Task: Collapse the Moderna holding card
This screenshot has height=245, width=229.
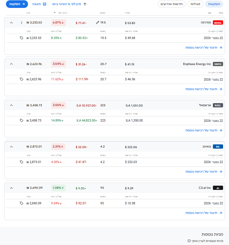Action: (11, 23)
